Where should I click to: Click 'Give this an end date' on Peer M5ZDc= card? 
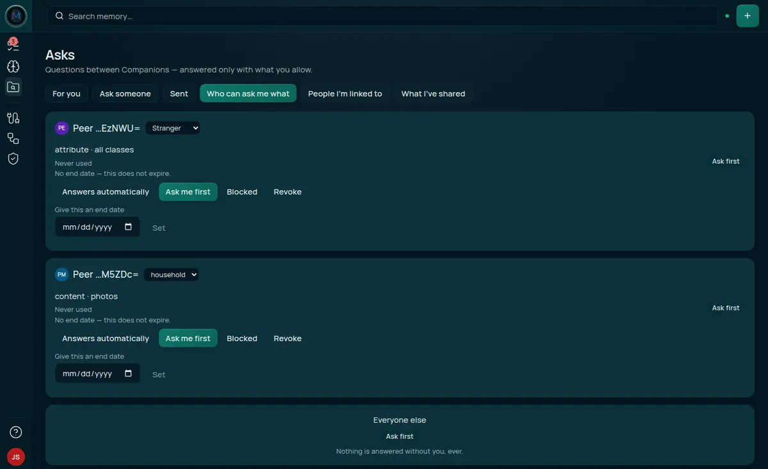(x=90, y=356)
